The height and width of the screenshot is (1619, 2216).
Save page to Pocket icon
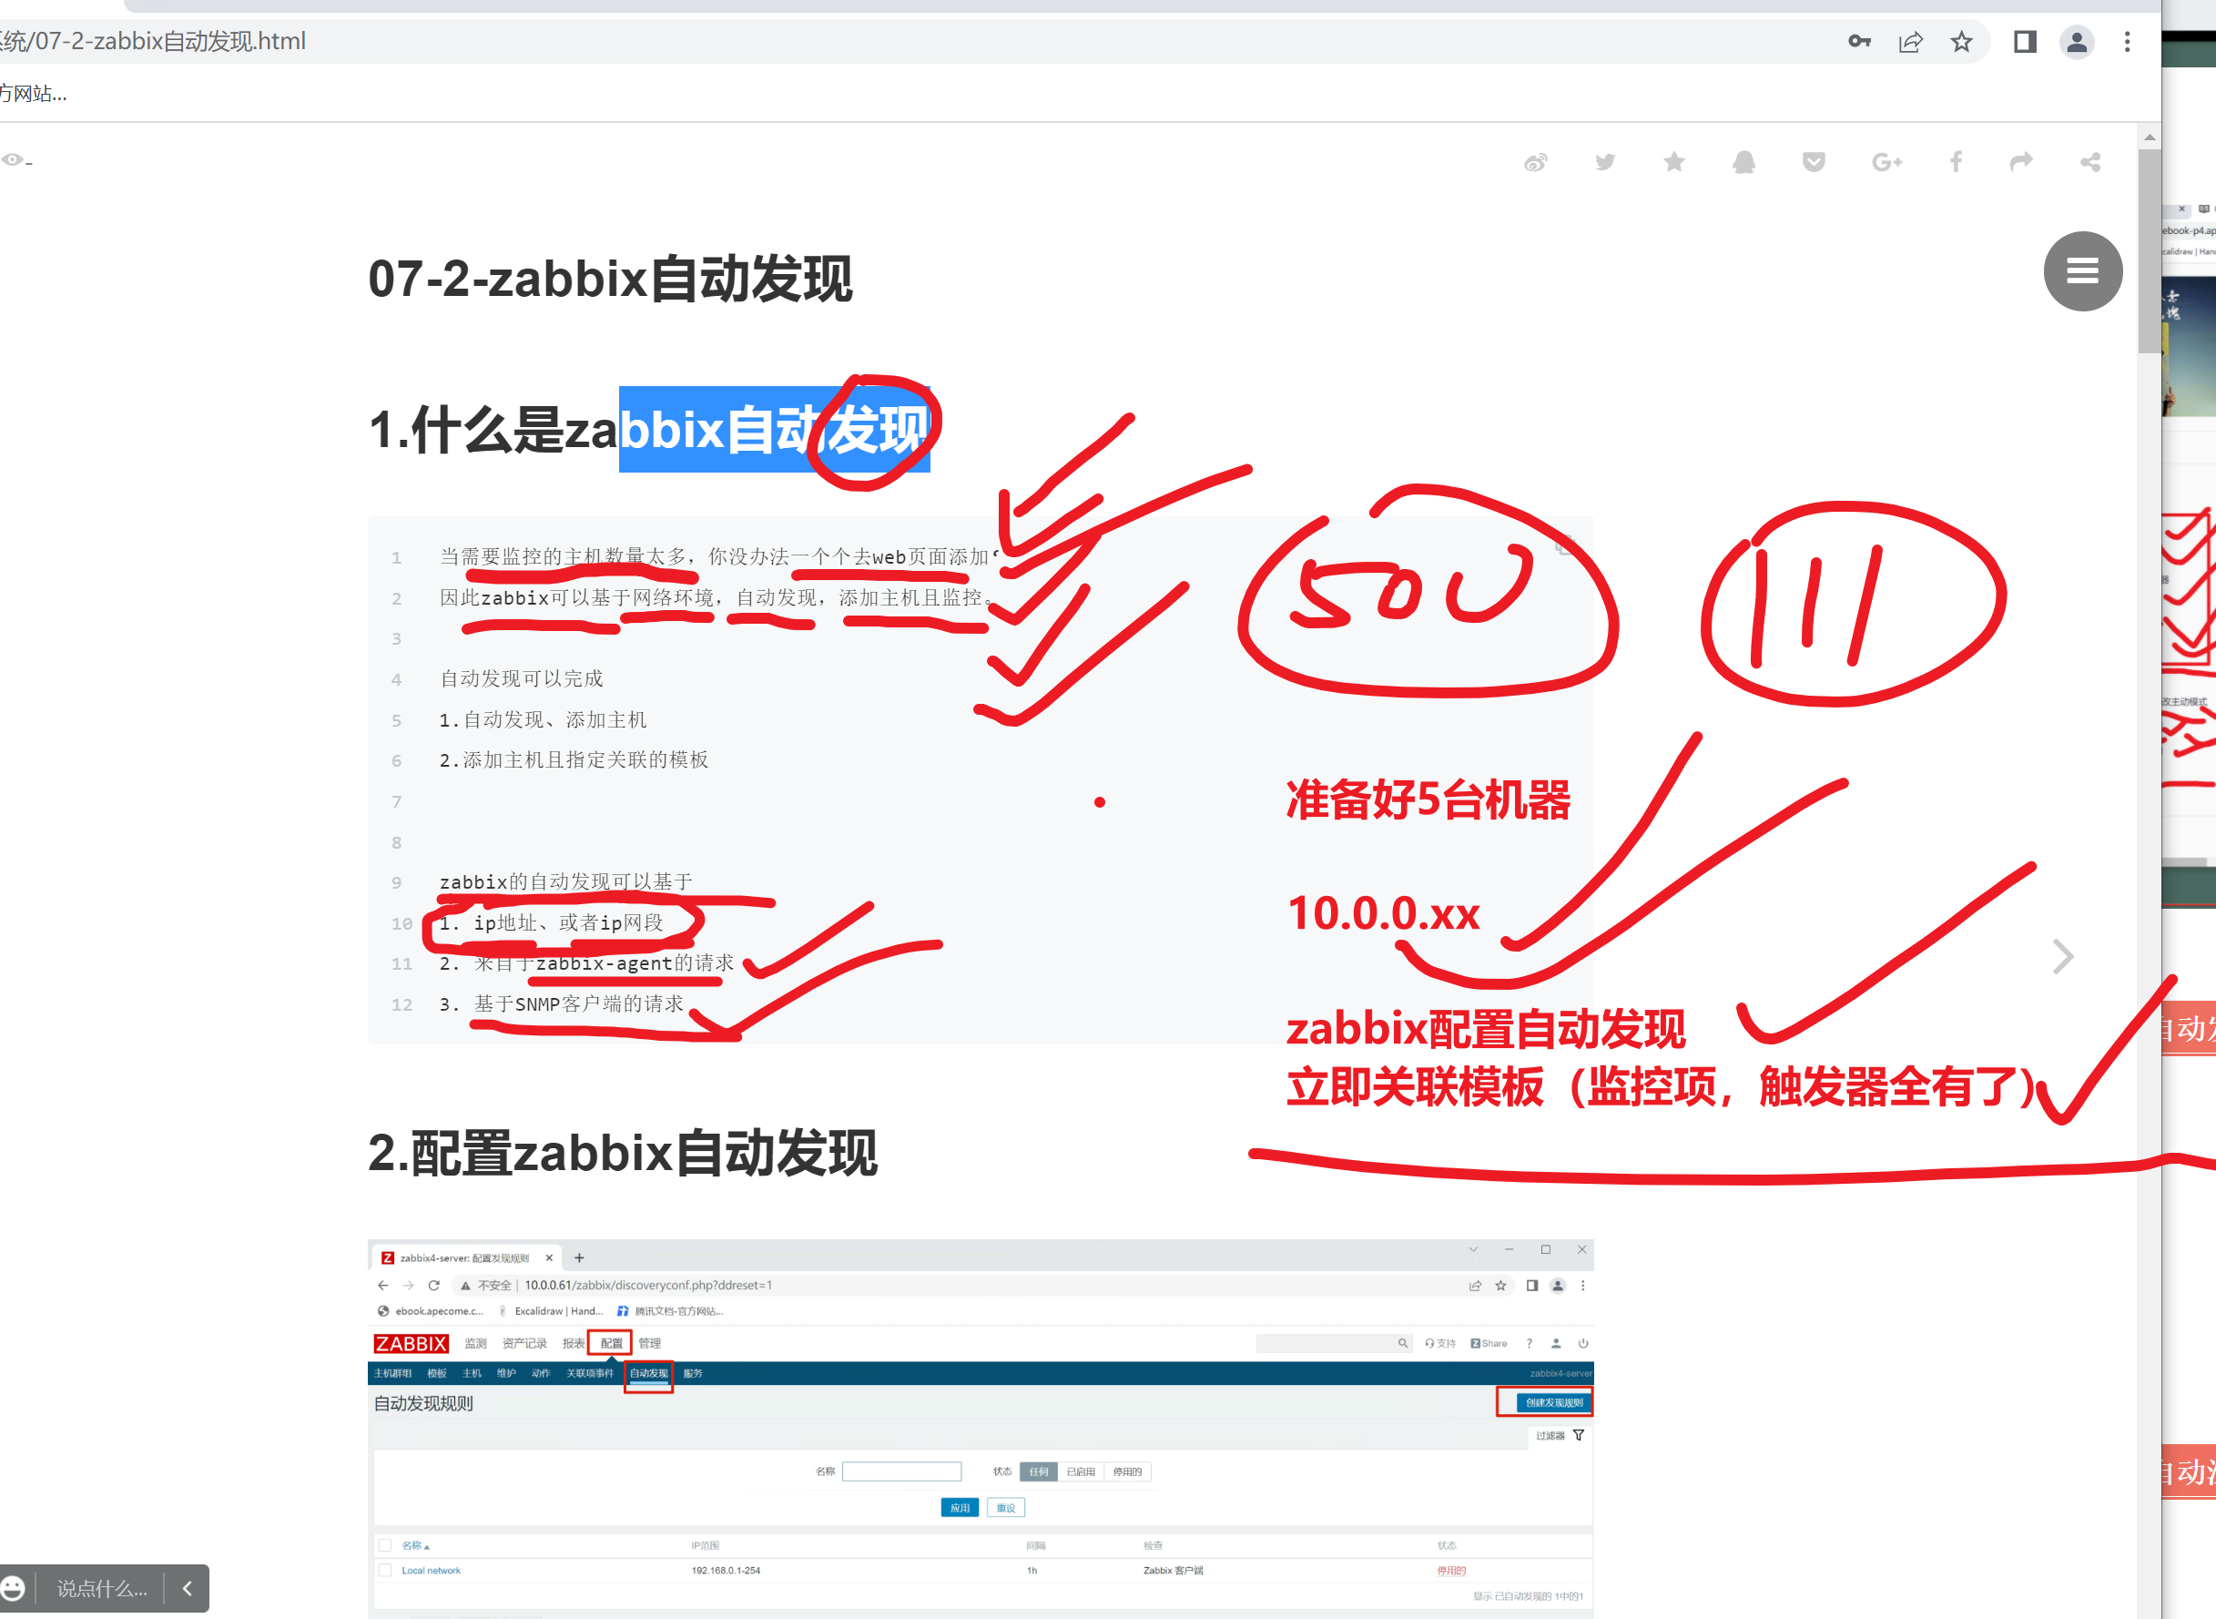coord(1814,162)
